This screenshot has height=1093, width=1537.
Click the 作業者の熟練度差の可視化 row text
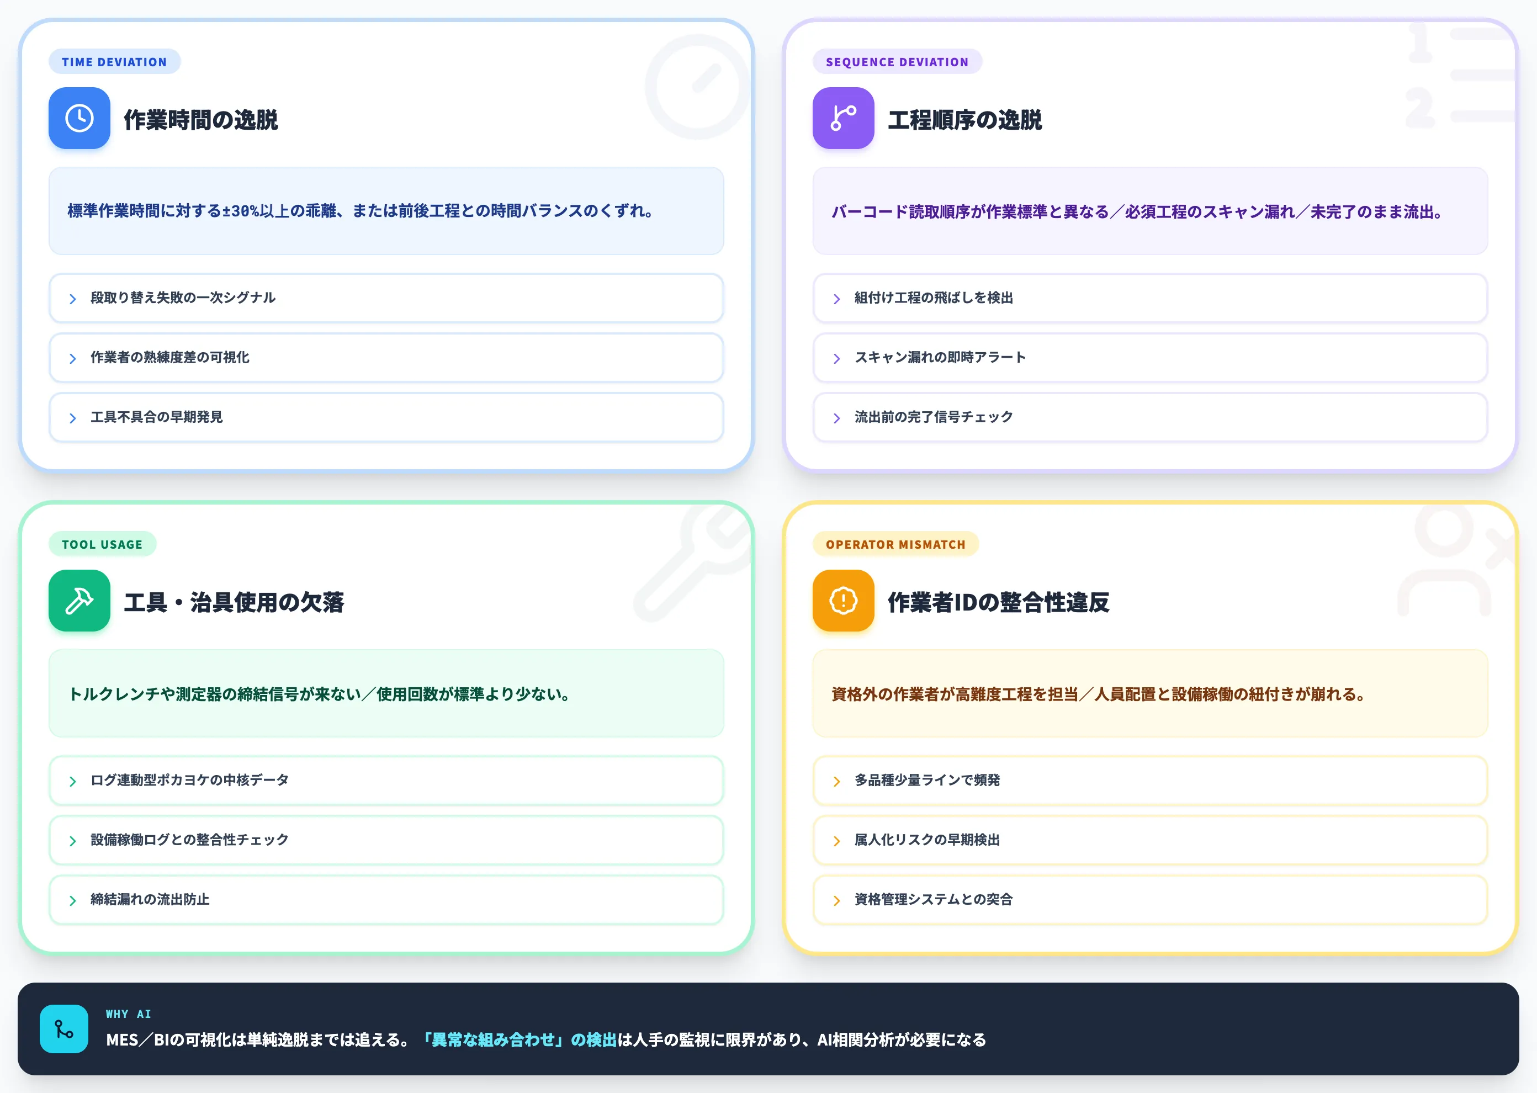coord(169,357)
